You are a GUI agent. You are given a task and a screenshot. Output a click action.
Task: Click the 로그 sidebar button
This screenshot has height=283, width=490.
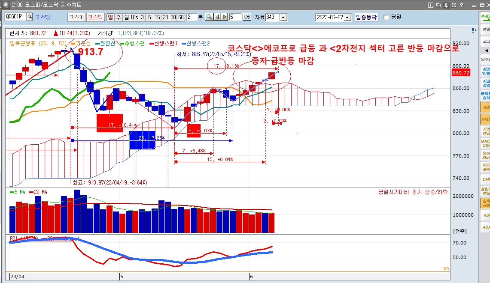point(485,41)
